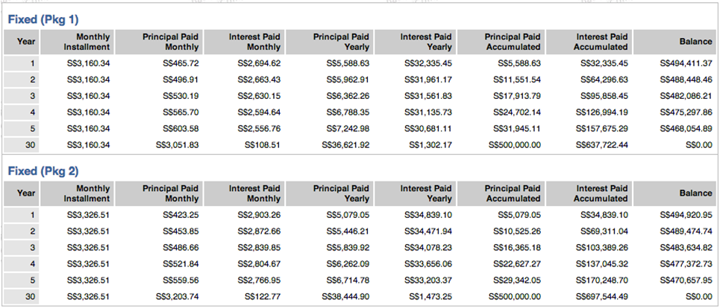This screenshot has width=720, height=308.
Task: Click the S$494,411.37 balance value
Action: pyautogui.click(x=686, y=63)
